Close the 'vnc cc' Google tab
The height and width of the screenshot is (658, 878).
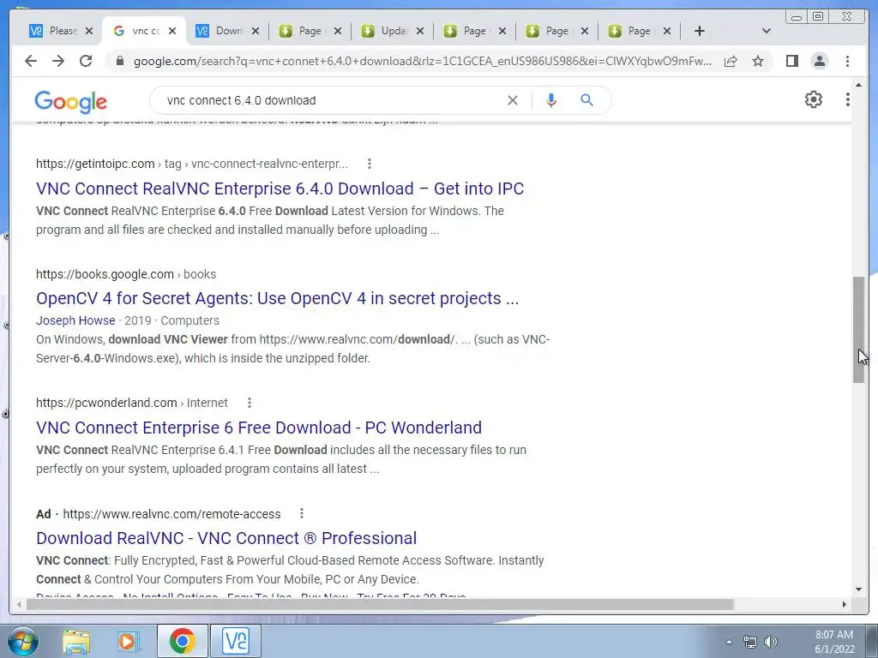click(172, 31)
